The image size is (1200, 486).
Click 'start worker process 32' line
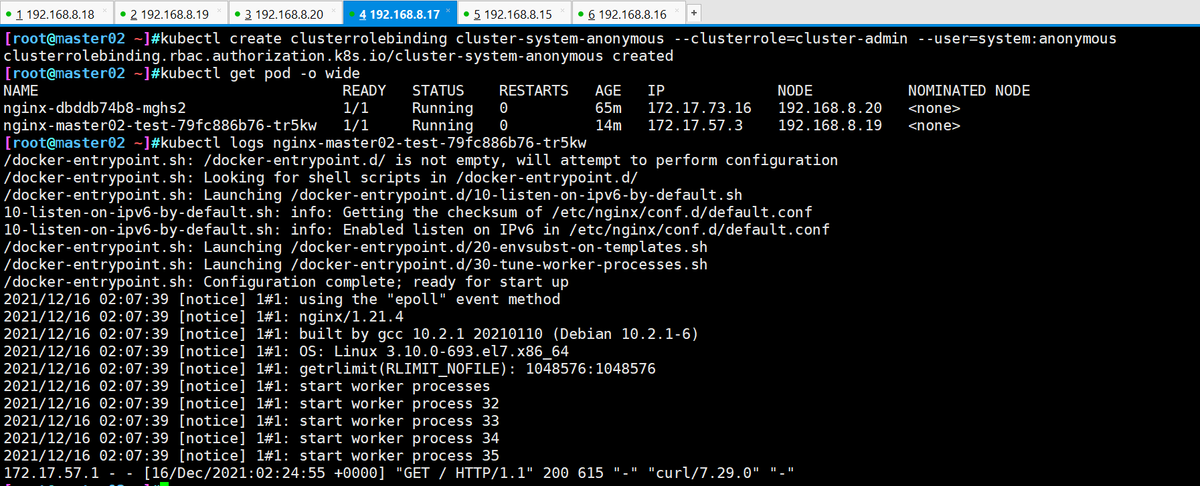251,404
